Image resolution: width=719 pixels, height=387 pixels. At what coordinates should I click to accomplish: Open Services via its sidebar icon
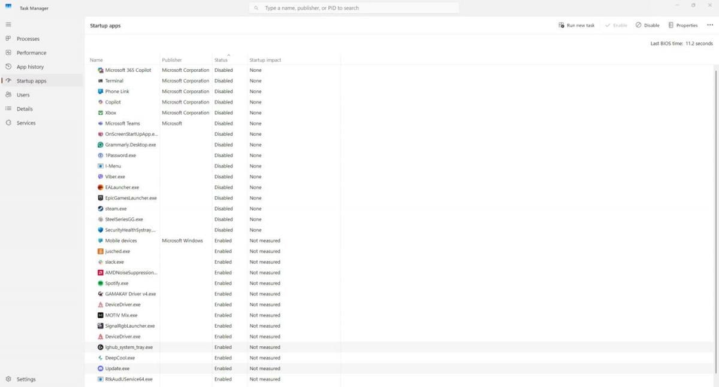[8, 123]
